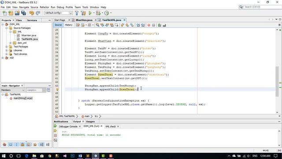
Task: Click the Output panel scroll down arrow
Action: pos(279,145)
